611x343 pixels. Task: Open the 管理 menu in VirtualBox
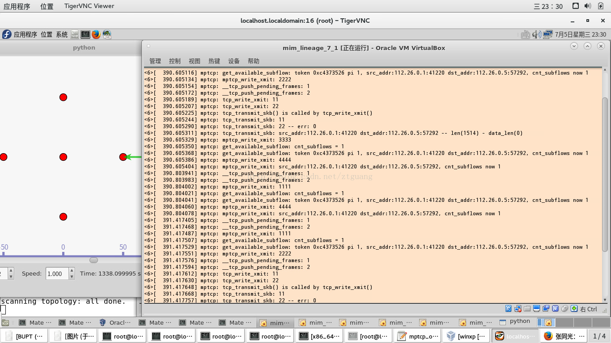pyautogui.click(x=155, y=61)
